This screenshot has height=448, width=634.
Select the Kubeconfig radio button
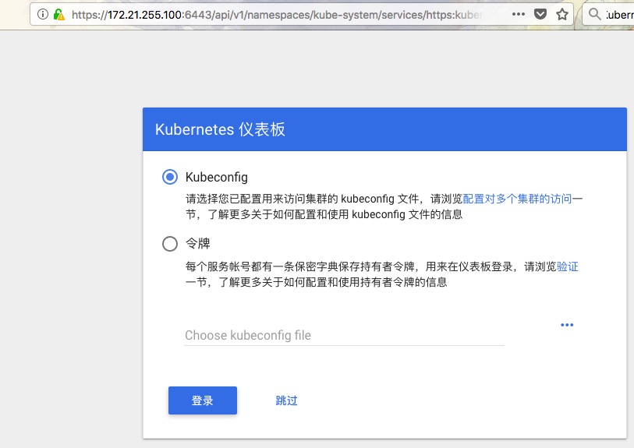(170, 177)
